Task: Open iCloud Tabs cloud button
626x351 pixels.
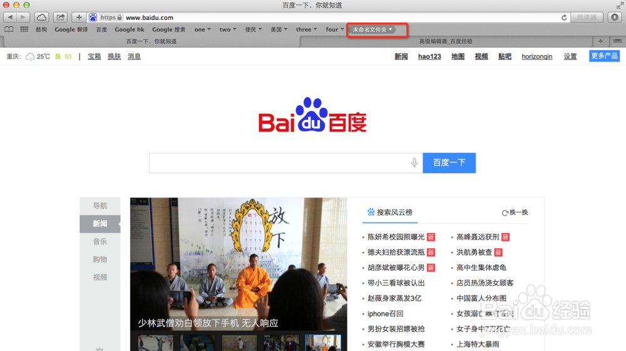Action: (x=41, y=17)
